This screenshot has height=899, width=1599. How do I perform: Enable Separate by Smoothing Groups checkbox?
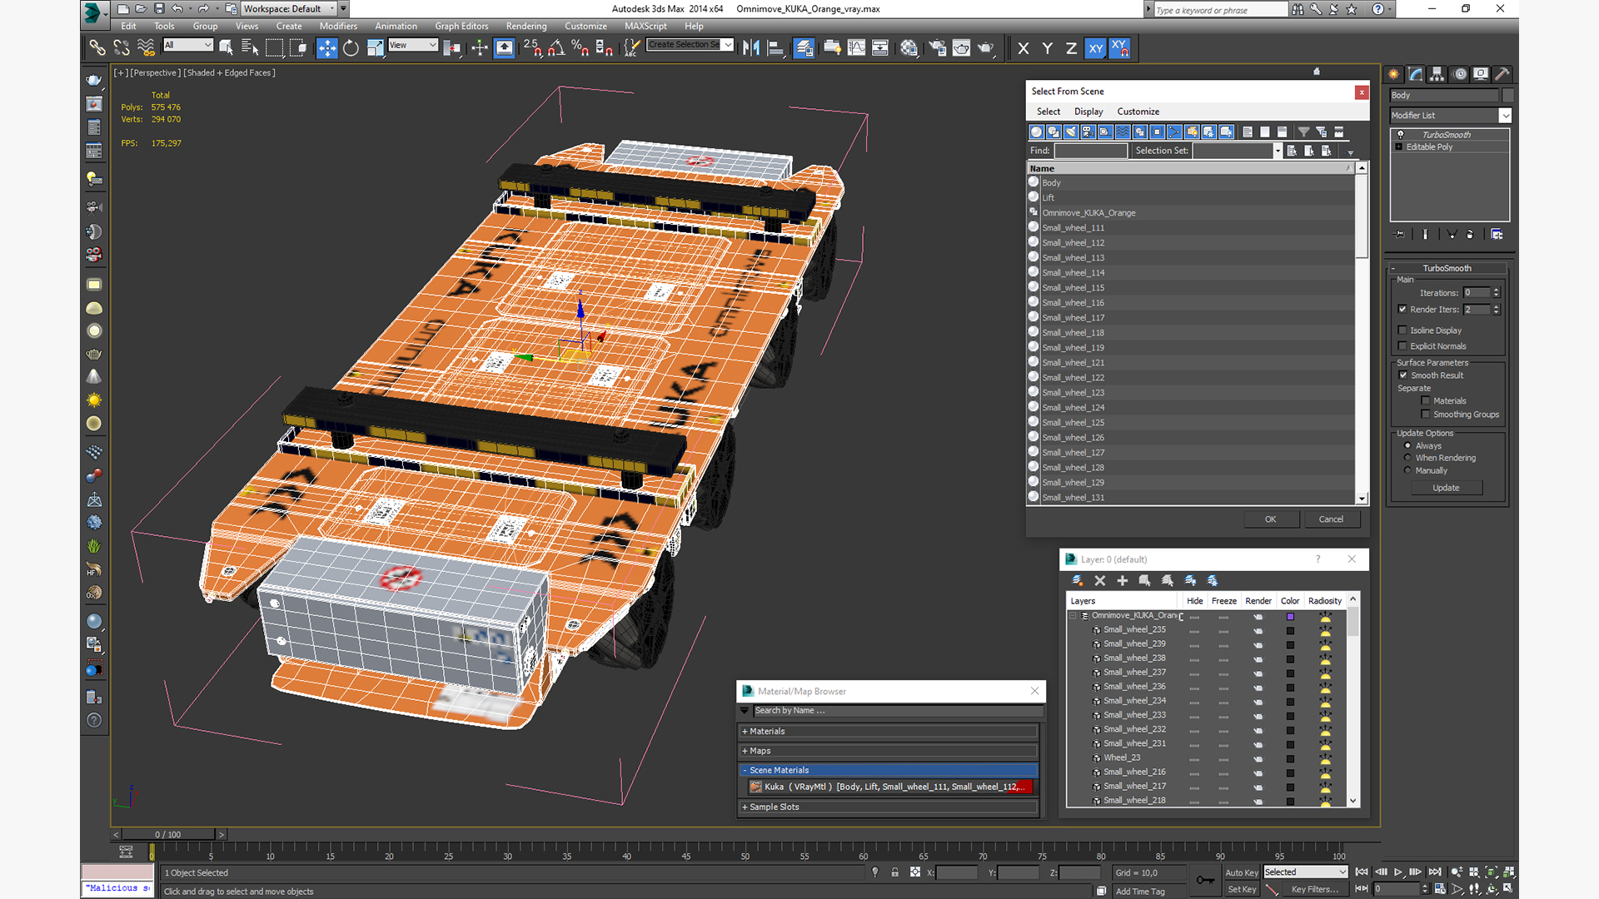click(x=1426, y=415)
